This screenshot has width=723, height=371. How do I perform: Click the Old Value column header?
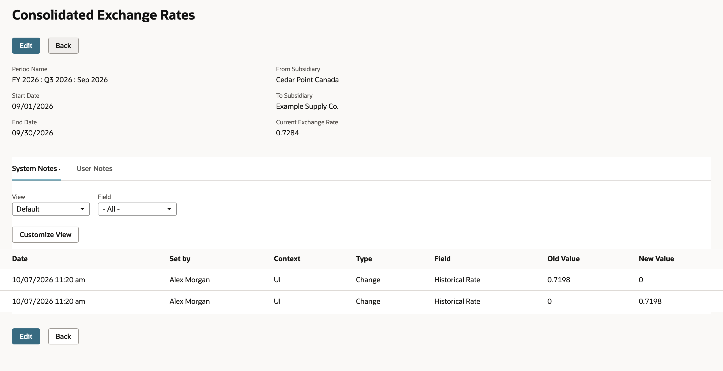563,259
